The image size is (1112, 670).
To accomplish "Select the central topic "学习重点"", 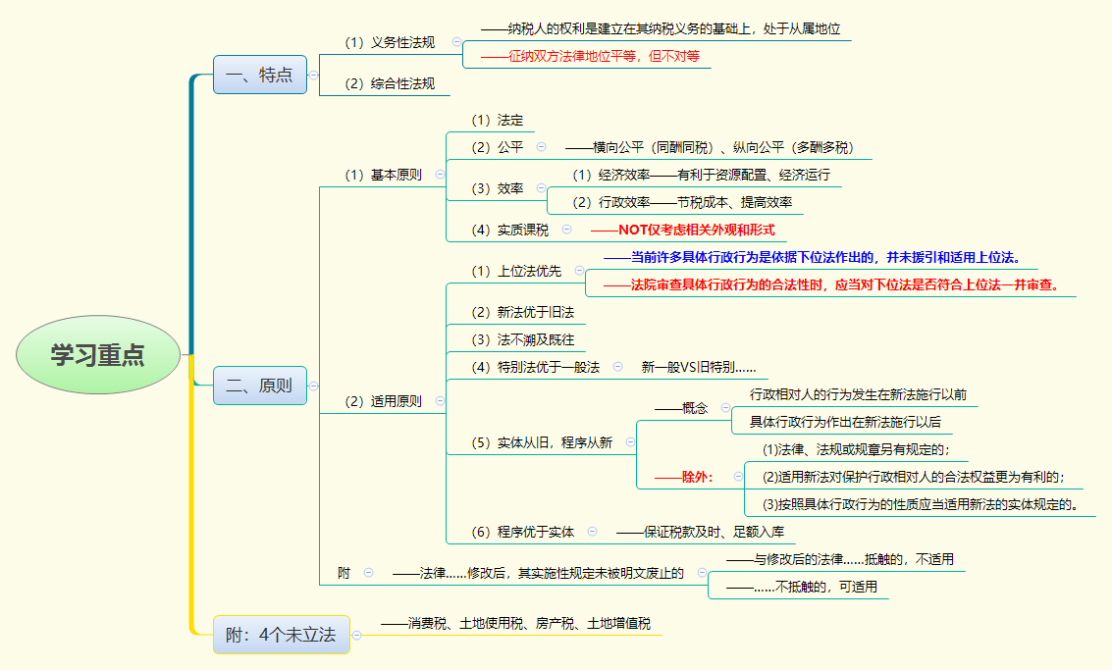I will coord(98,356).
